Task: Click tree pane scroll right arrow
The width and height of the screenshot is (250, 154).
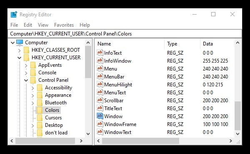Action: (81, 141)
